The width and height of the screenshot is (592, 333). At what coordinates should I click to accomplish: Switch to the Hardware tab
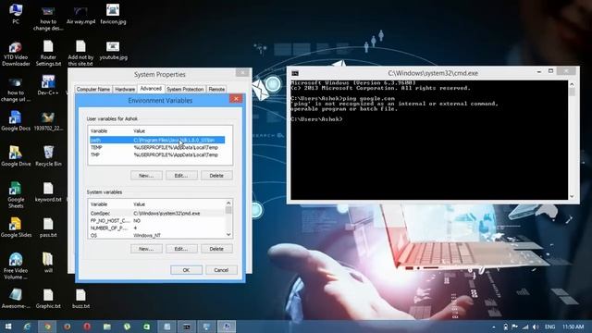point(125,90)
